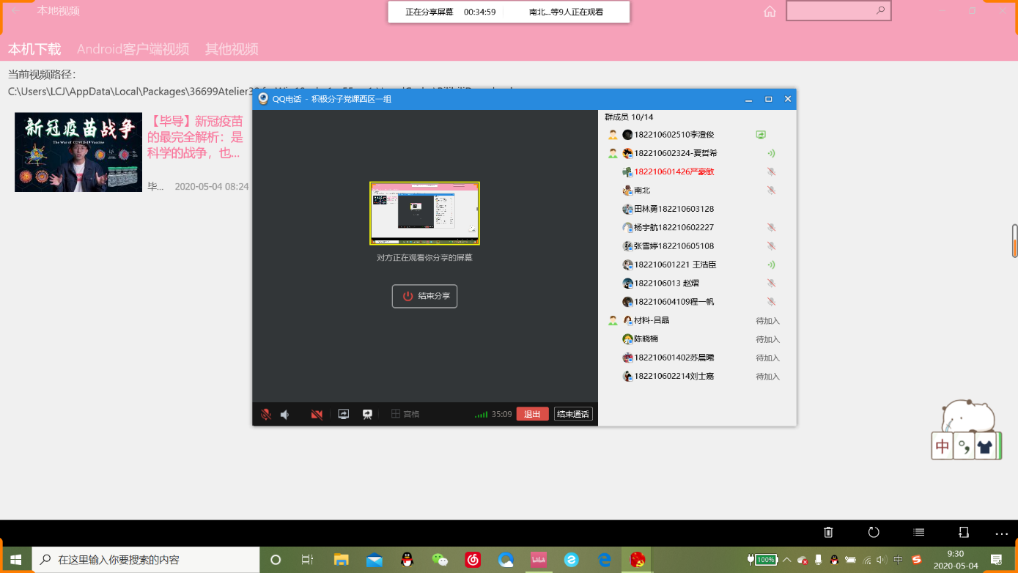Click the presentation whiteboard icon in call toolbar
1018x573 pixels.
[367, 414]
